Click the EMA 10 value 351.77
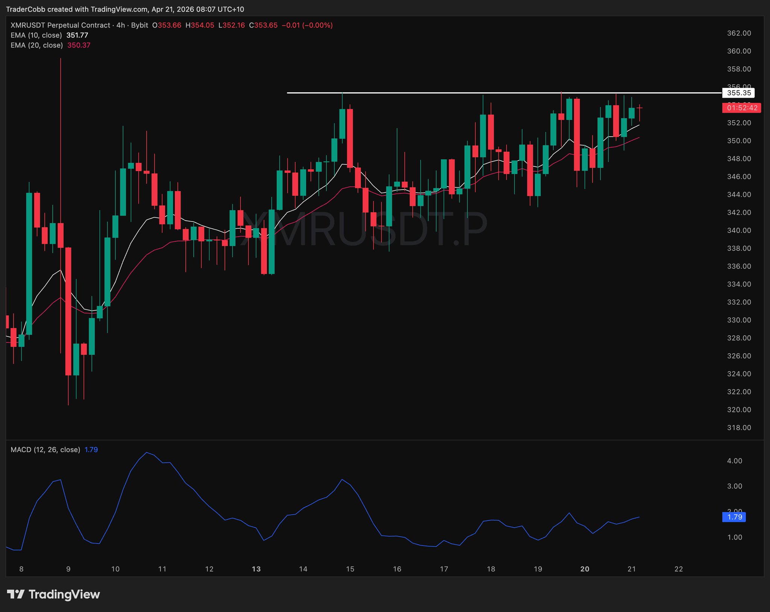 point(77,35)
